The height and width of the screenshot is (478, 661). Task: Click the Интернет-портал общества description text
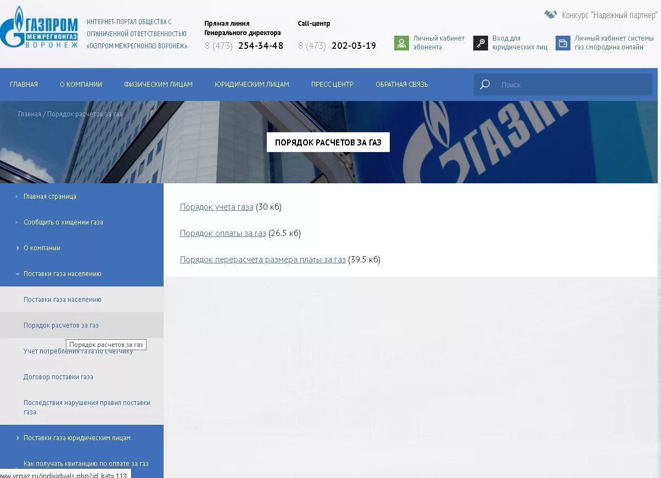point(137,34)
